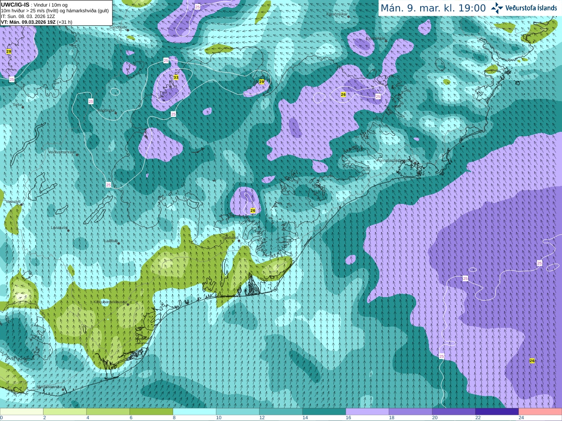562x421 pixels.
Task: Select the Vatnsfell station label
Action: click(13, 202)
